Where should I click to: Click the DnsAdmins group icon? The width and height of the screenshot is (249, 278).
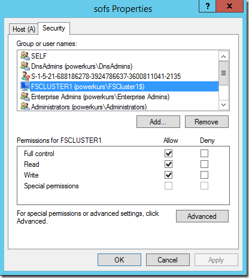(x=25, y=66)
